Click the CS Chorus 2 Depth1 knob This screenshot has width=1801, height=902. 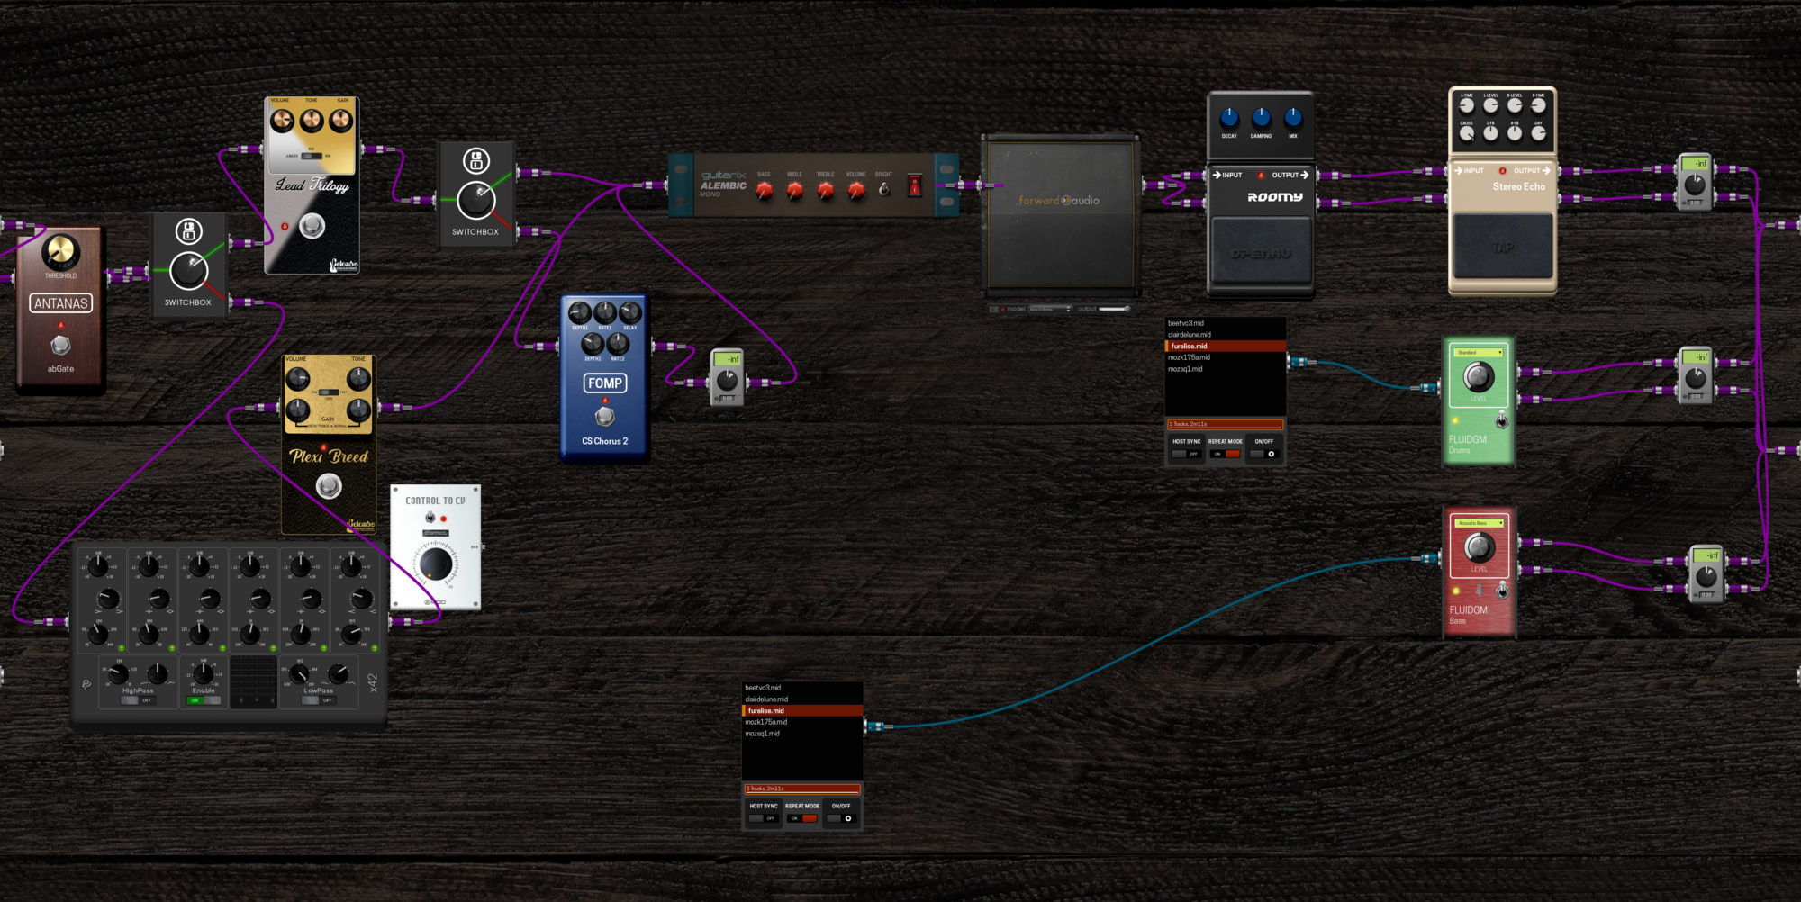tap(580, 313)
